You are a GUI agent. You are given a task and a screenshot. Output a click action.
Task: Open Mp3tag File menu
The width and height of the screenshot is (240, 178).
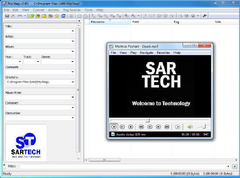pyautogui.click(x=7, y=10)
